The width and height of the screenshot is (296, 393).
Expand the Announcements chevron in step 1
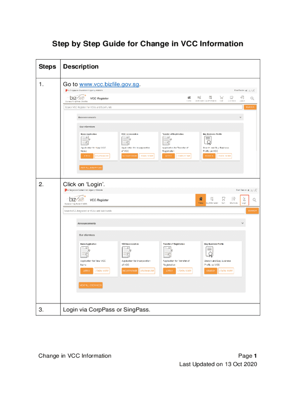click(x=241, y=117)
